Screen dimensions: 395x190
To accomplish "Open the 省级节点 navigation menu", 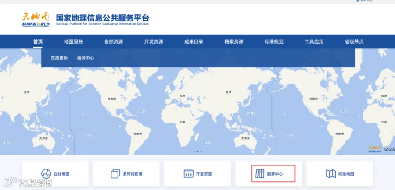I will pos(354,42).
